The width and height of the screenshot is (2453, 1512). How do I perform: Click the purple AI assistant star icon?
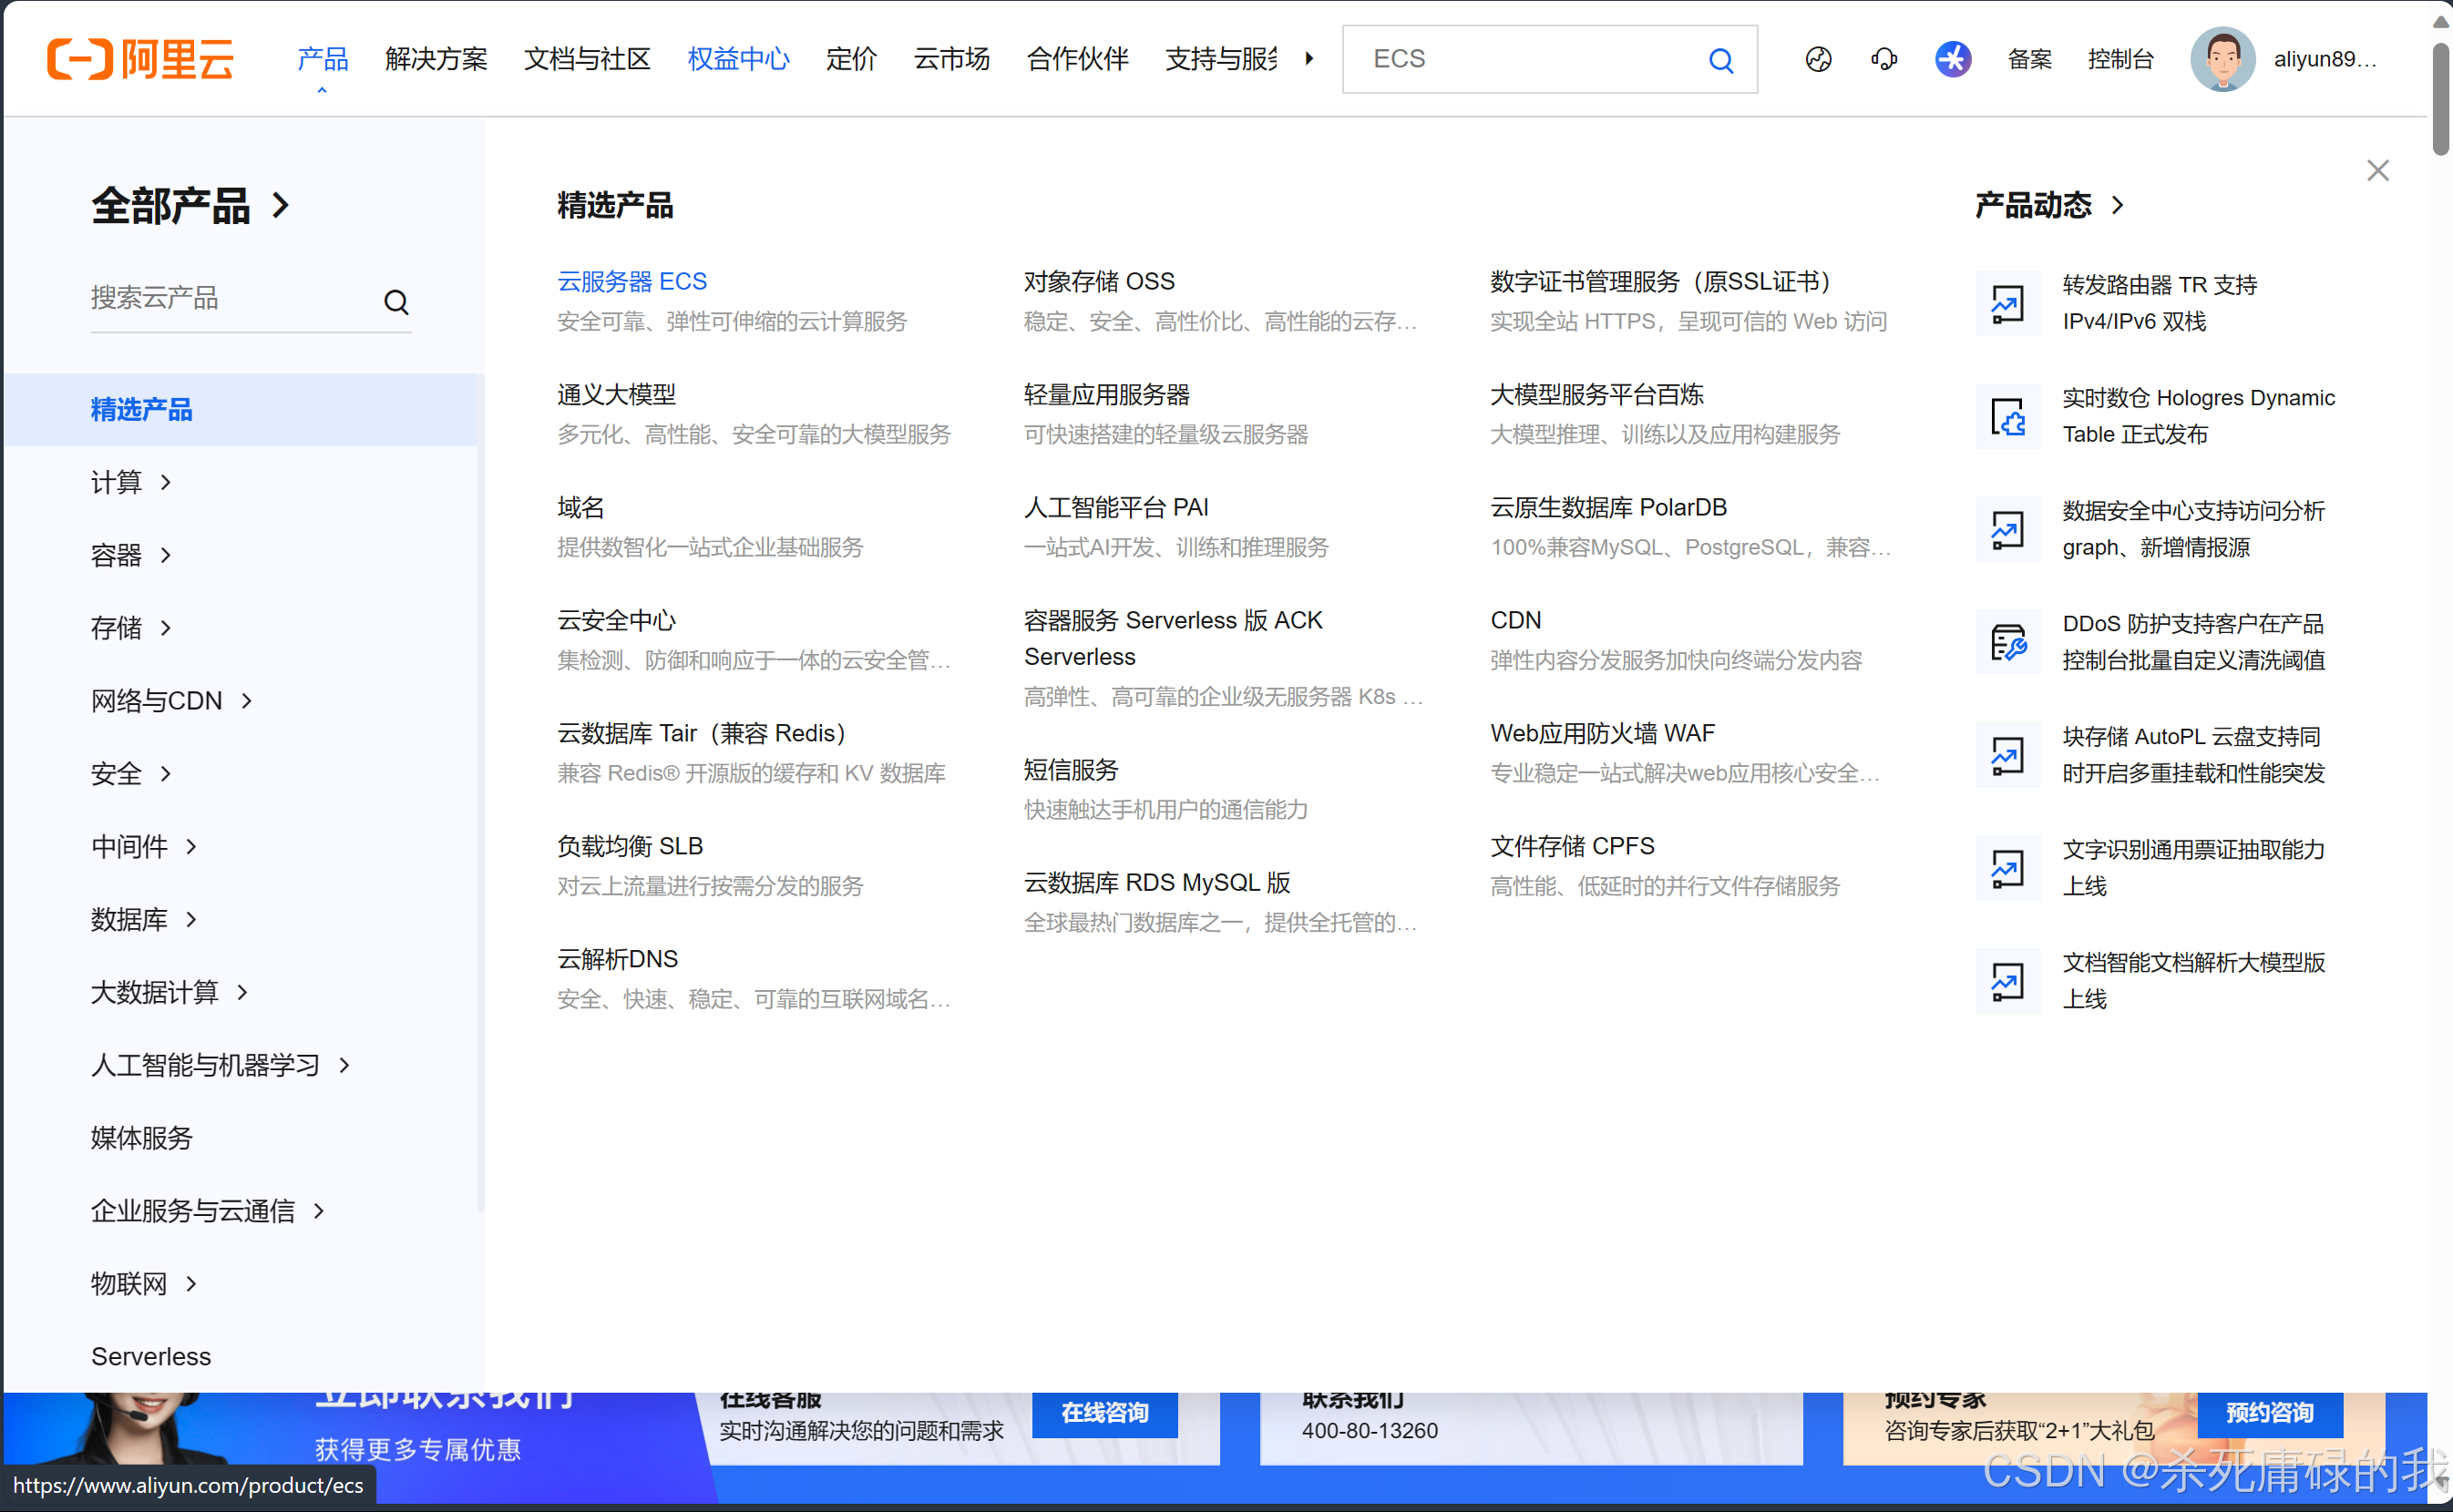1952,59
